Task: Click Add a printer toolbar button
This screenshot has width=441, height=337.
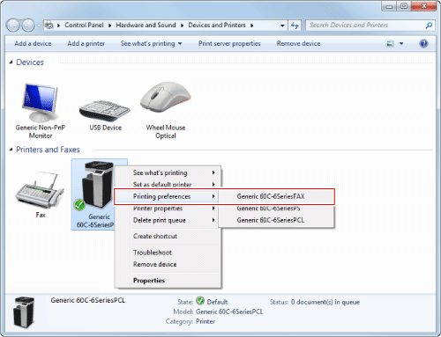Action: click(x=86, y=44)
